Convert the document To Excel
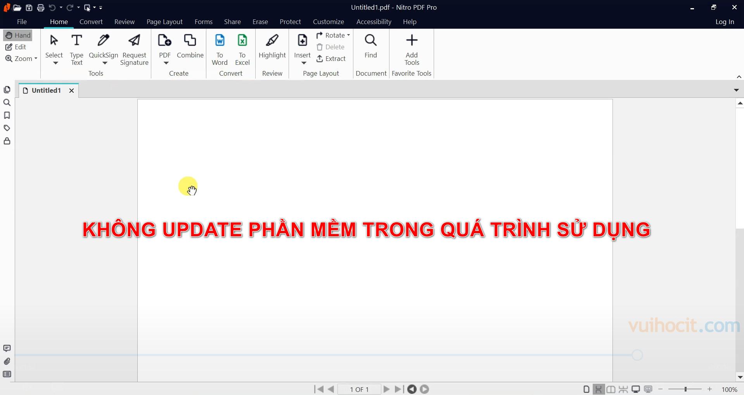This screenshot has width=744, height=395. (242, 50)
